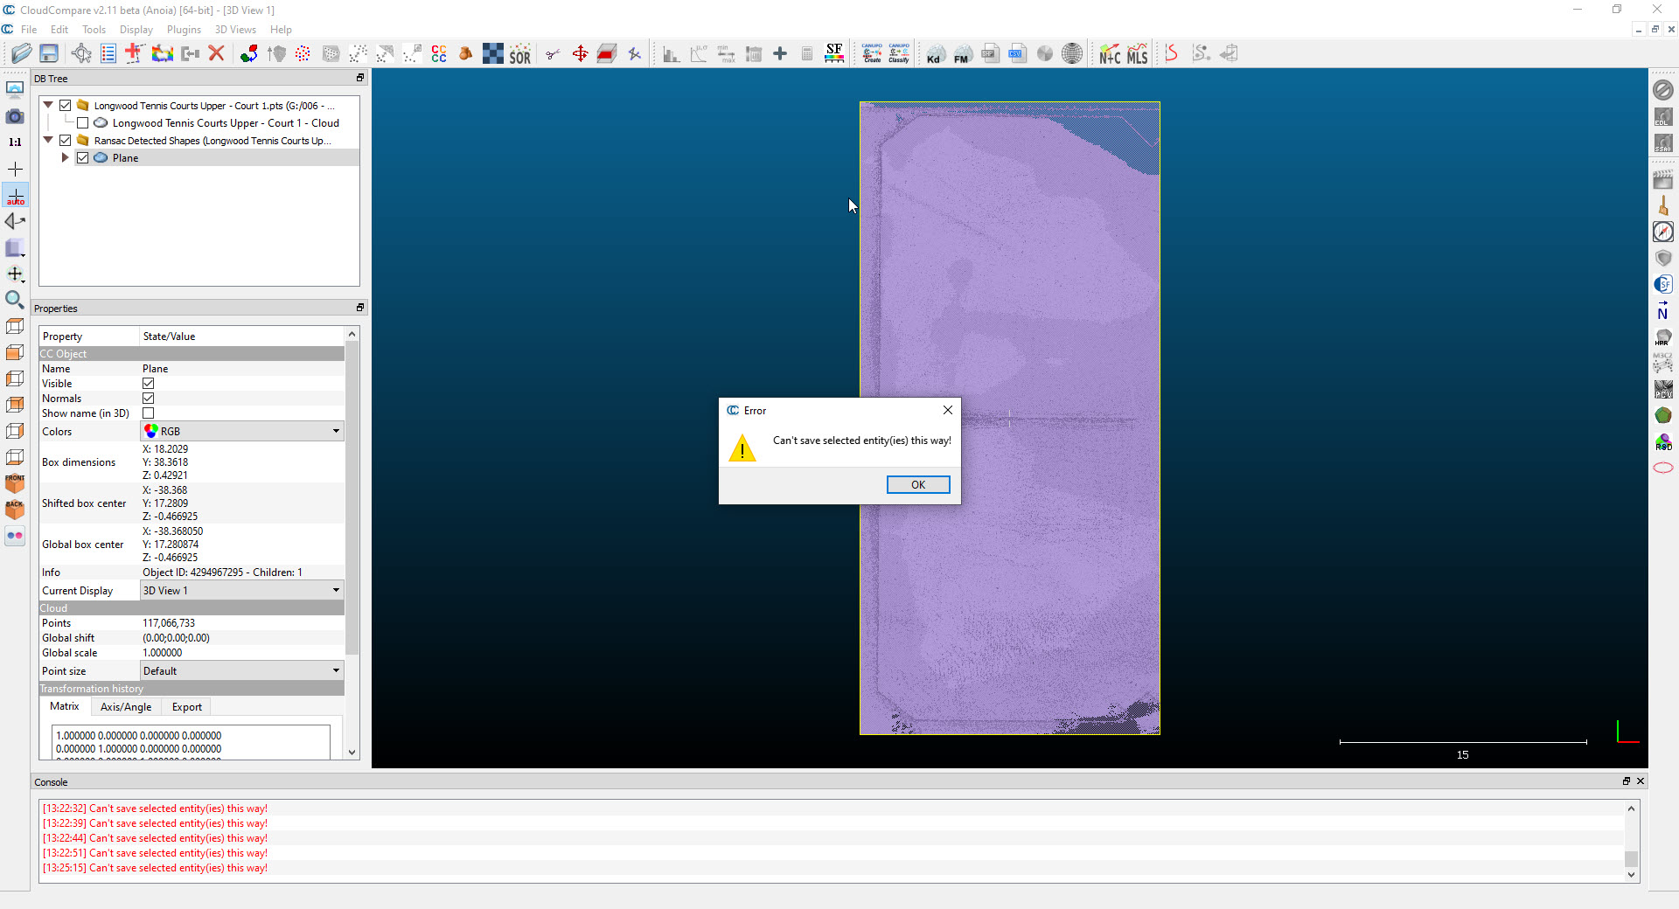The width and height of the screenshot is (1679, 909).
Task: Open the Plugins menu
Action: (184, 30)
